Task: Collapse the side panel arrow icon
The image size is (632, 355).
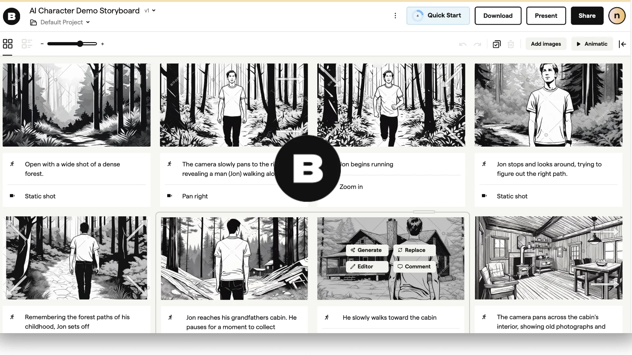Action: 622,44
